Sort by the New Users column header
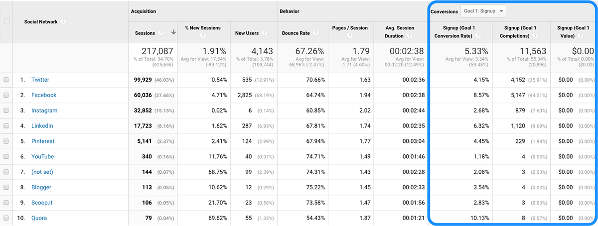This screenshot has width=598, height=226. 247,33
